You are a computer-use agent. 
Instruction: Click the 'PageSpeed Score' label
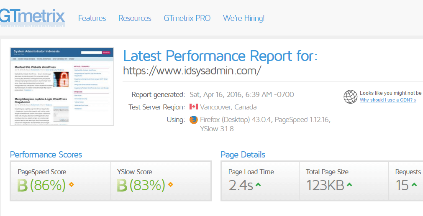tap(42, 172)
